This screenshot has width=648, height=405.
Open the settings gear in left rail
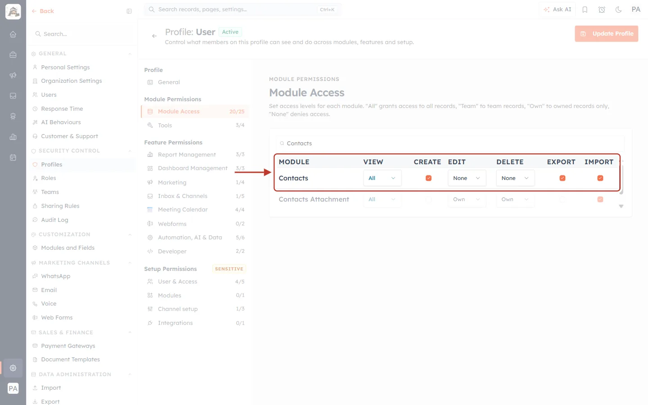[13, 368]
